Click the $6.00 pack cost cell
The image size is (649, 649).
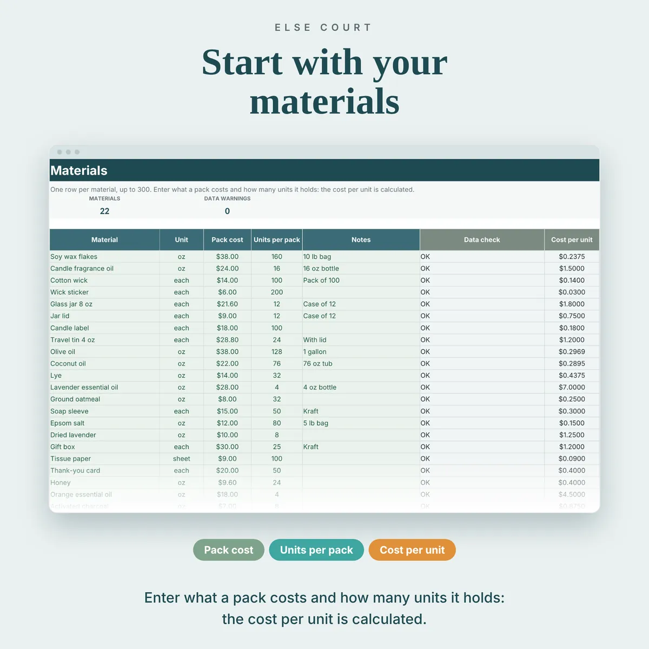click(227, 292)
